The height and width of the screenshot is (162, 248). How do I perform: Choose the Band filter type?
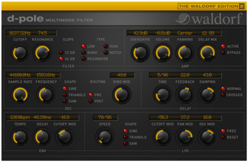84,53
